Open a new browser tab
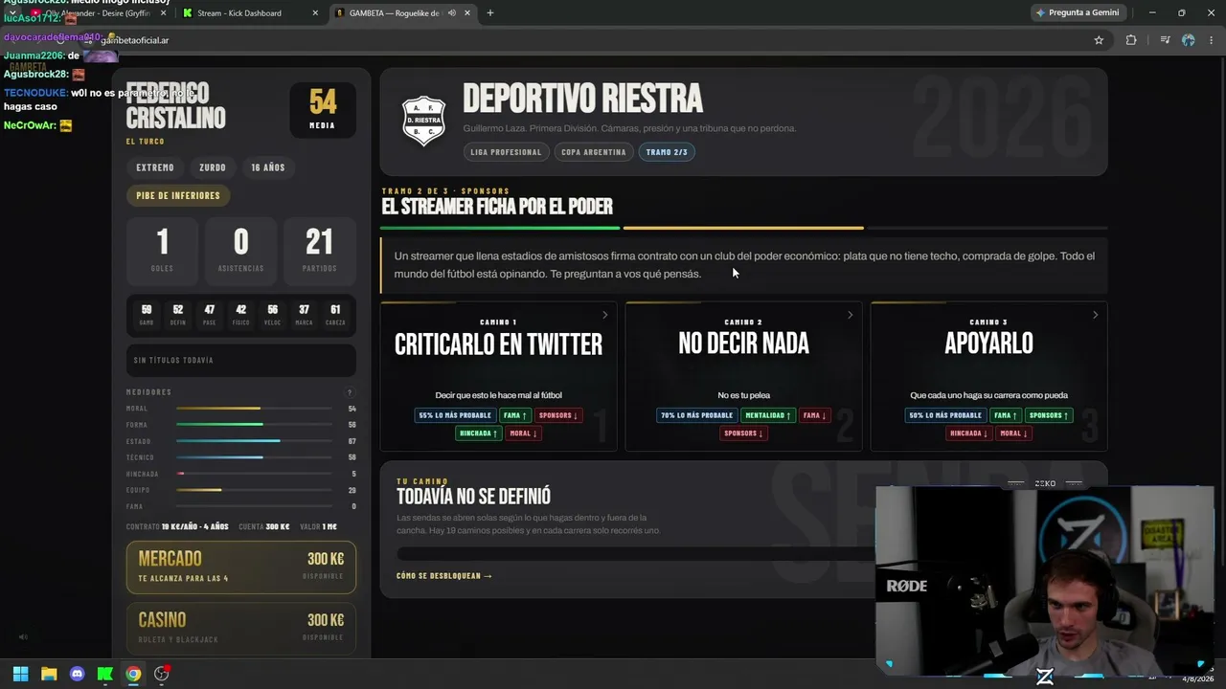Screen dimensions: 1226x689 click(490, 13)
